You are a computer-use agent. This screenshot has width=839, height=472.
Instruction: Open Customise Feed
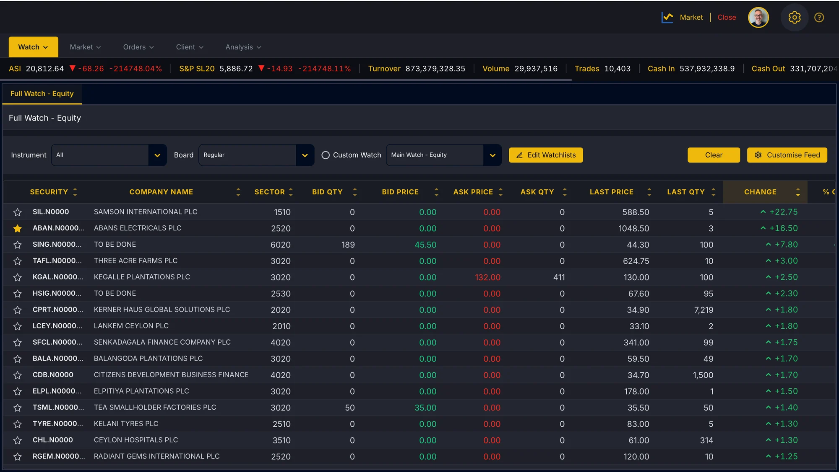tap(787, 155)
